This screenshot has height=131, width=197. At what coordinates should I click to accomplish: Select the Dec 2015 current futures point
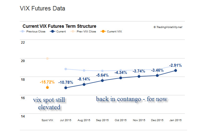(x=157, y=75)
